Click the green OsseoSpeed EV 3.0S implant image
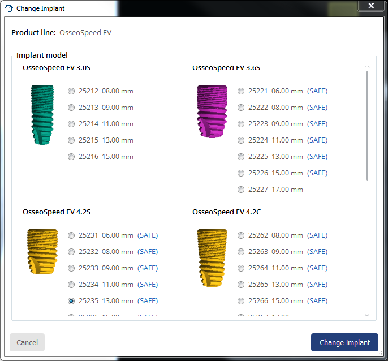 pyautogui.click(x=42, y=115)
